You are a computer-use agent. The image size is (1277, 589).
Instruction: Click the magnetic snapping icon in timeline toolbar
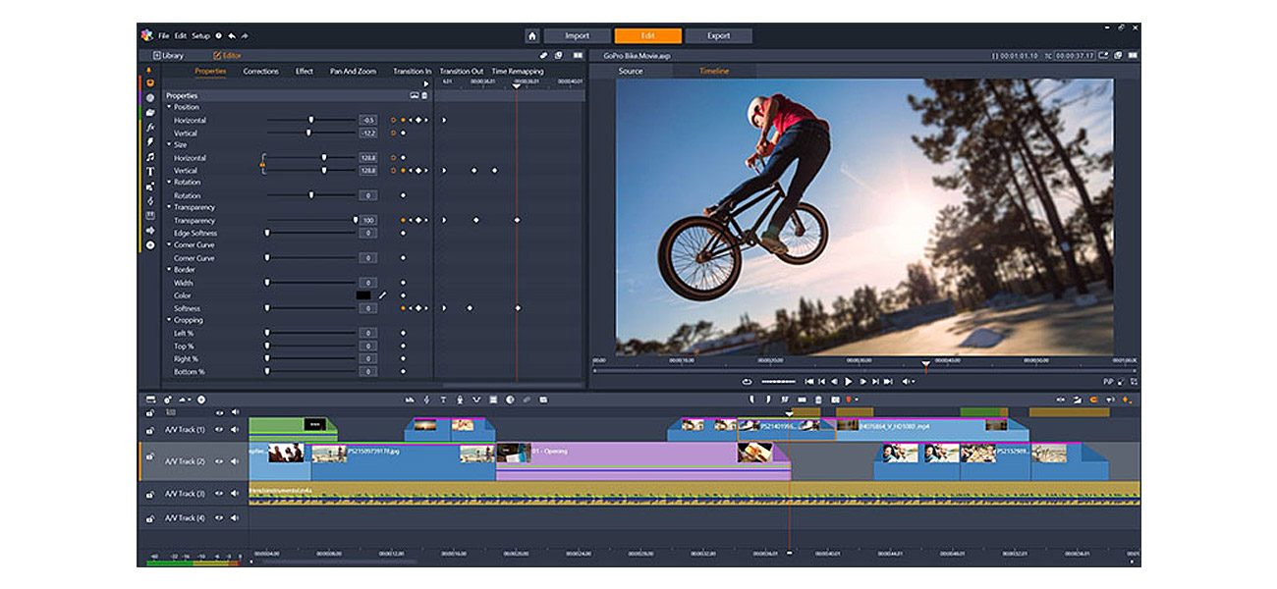1093,400
